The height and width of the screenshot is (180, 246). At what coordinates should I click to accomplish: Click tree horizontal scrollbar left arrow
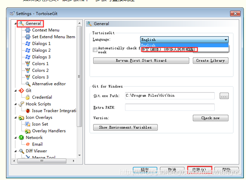pos(14,161)
